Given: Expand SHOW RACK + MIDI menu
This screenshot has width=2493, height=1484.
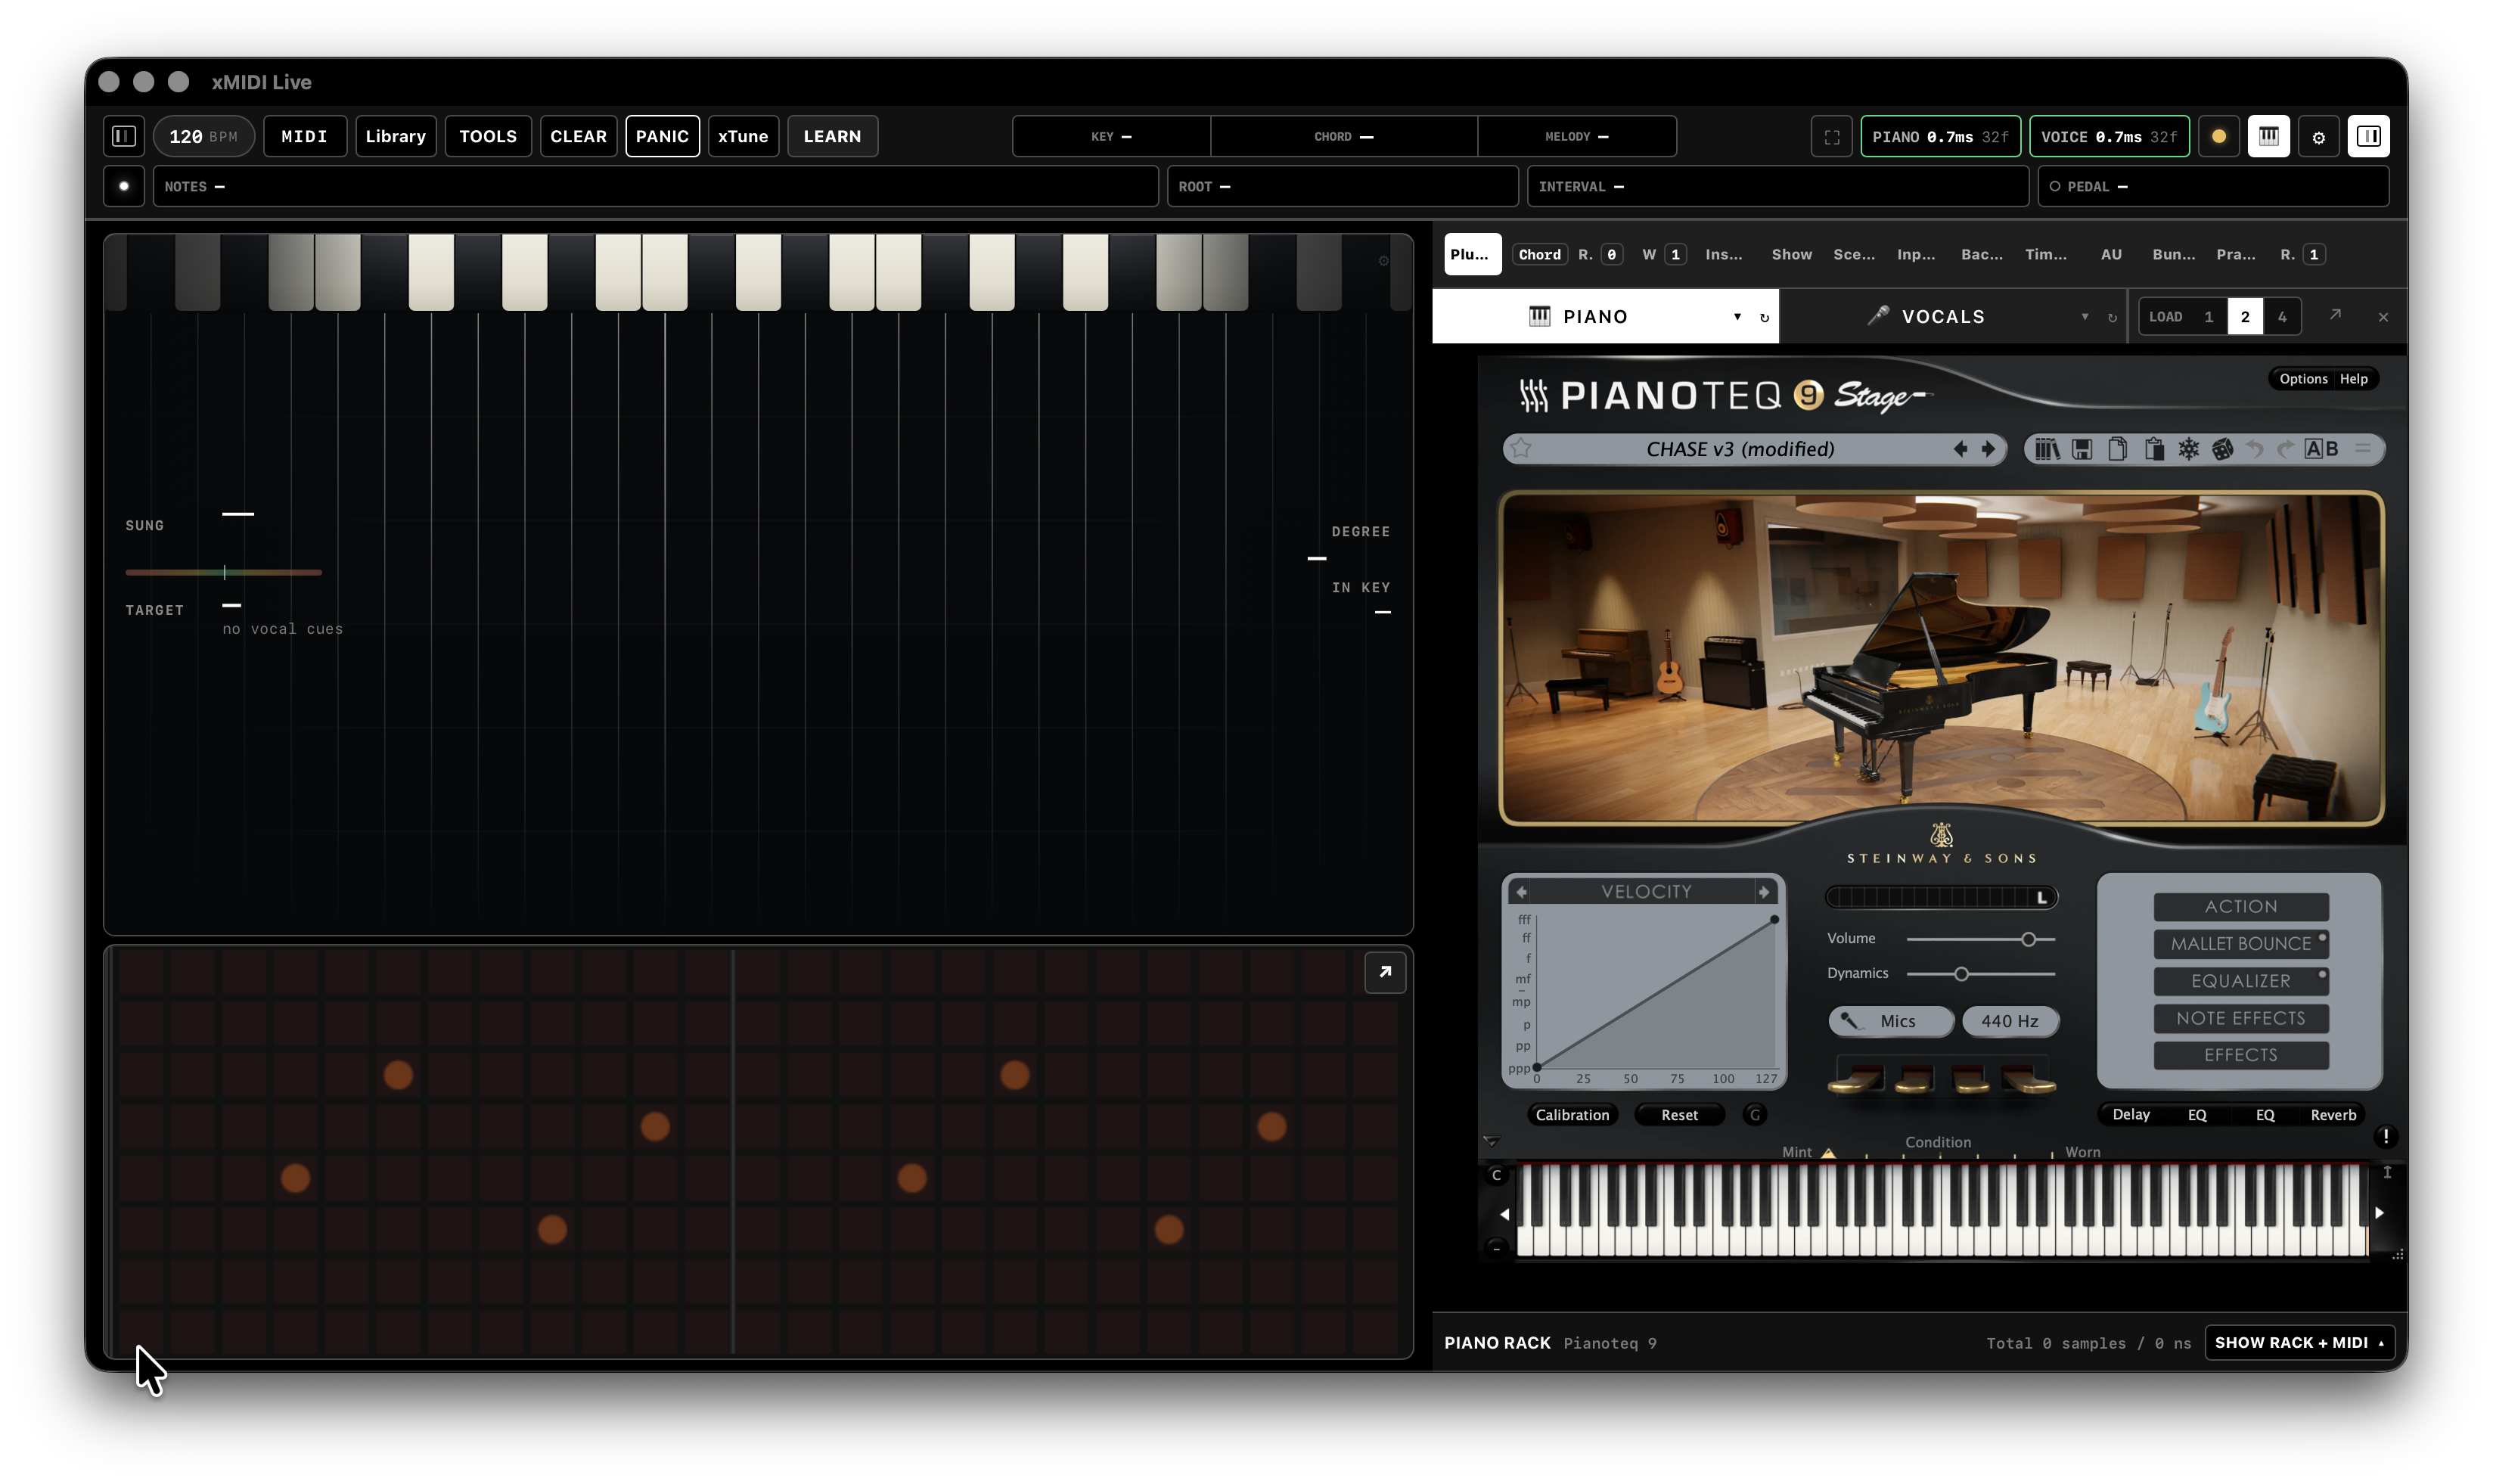Looking at the screenshot, I should 2299,1342.
